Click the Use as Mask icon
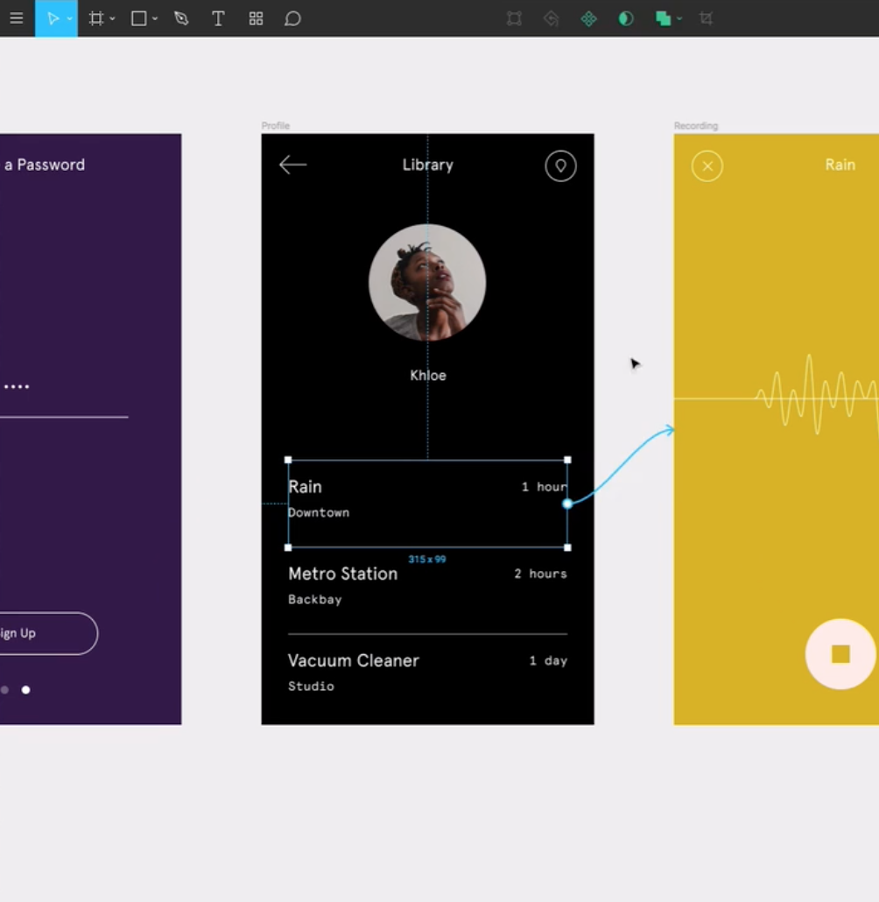Image resolution: width=879 pixels, height=902 pixels. click(x=626, y=18)
